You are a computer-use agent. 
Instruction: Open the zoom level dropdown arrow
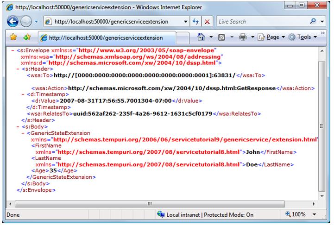point(314,214)
